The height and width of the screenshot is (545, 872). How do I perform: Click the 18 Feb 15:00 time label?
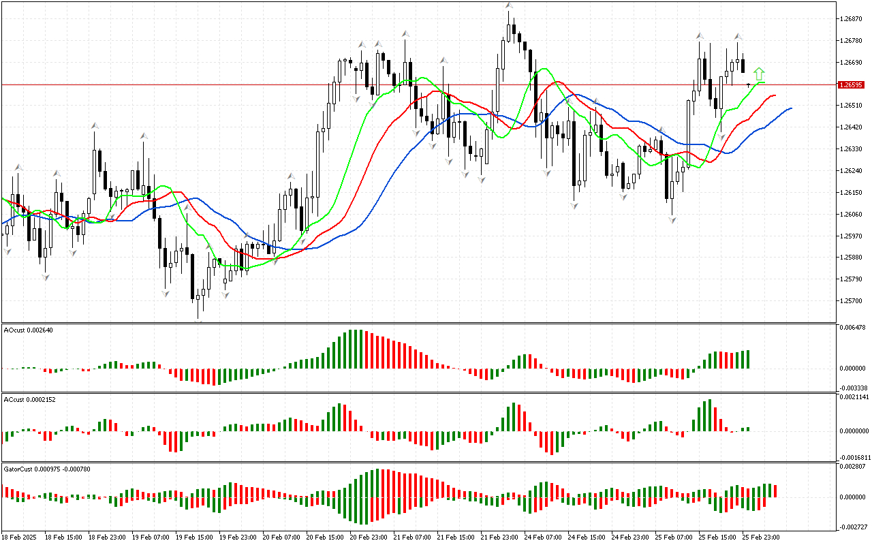63,538
